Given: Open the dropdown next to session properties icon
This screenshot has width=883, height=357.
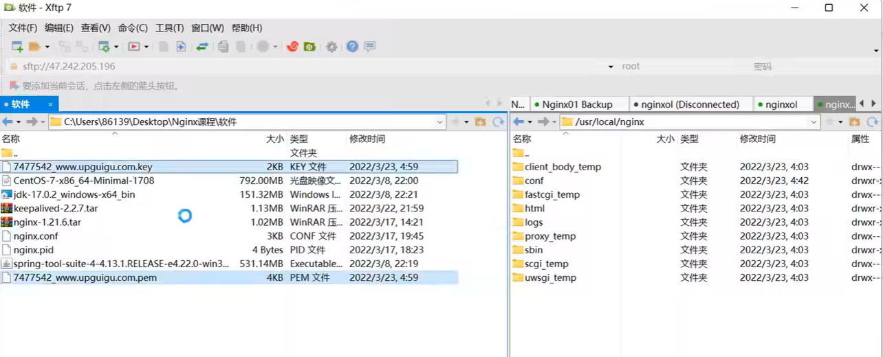Looking at the screenshot, I should point(116,47).
